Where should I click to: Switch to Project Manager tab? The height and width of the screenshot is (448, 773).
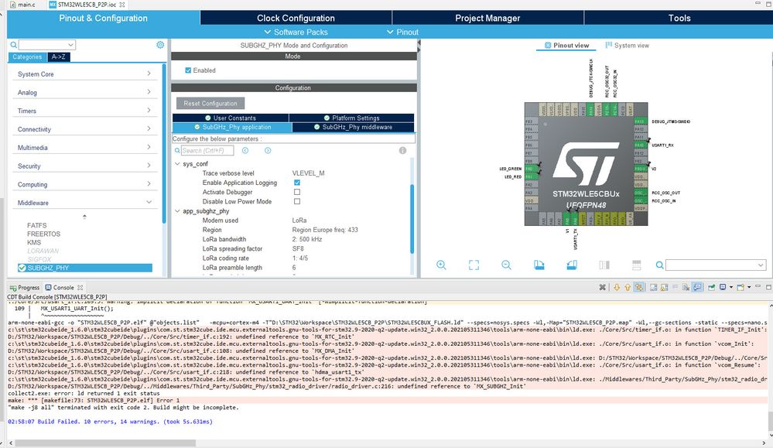[487, 19]
